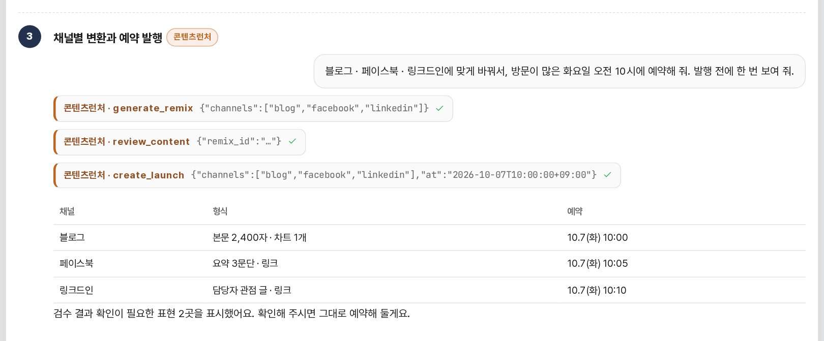
Task: Click the green checkmark on review_content
Action: click(x=292, y=141)
